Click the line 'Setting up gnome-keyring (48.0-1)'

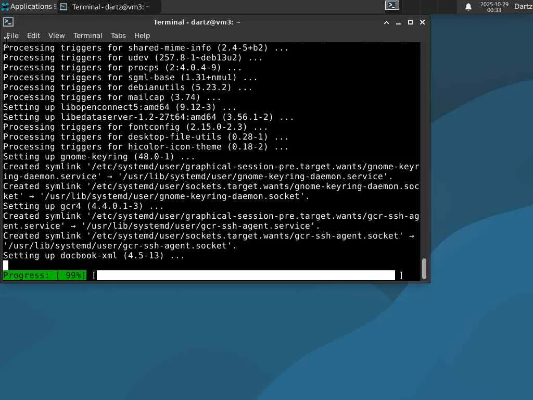point(99,156)
